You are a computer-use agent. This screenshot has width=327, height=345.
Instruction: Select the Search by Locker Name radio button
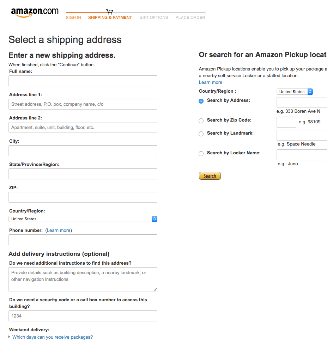pos(201,154)
